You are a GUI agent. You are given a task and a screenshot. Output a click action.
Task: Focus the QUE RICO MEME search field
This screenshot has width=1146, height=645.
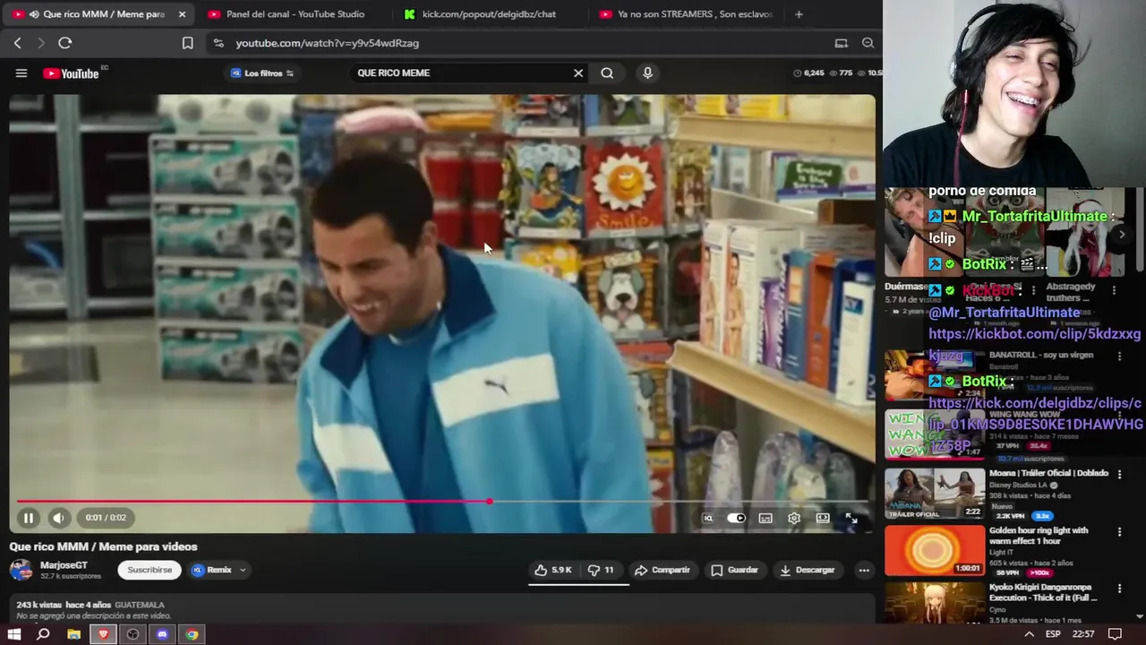pos(461,73)
